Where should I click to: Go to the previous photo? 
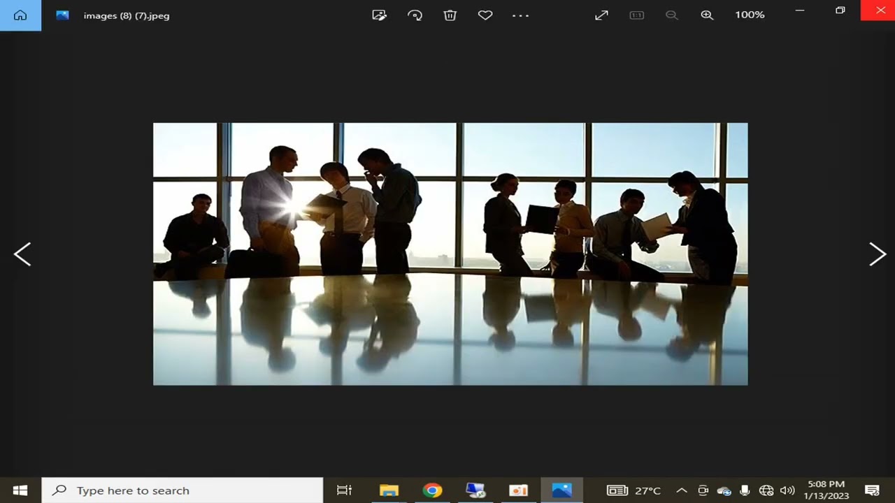coord(22,254)
